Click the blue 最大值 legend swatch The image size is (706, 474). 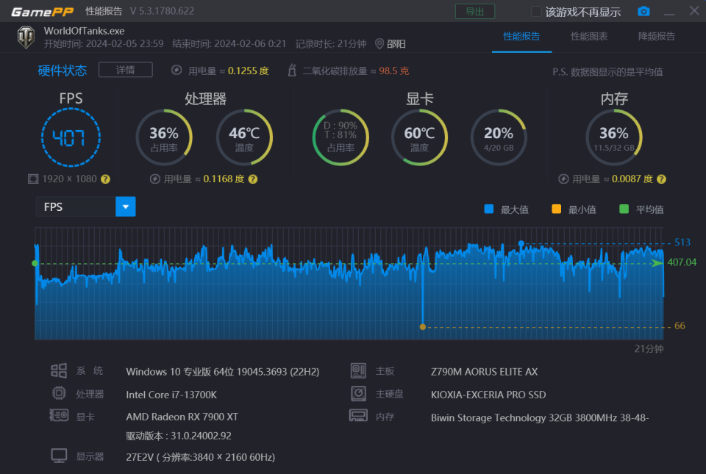(x=488, y=209)
